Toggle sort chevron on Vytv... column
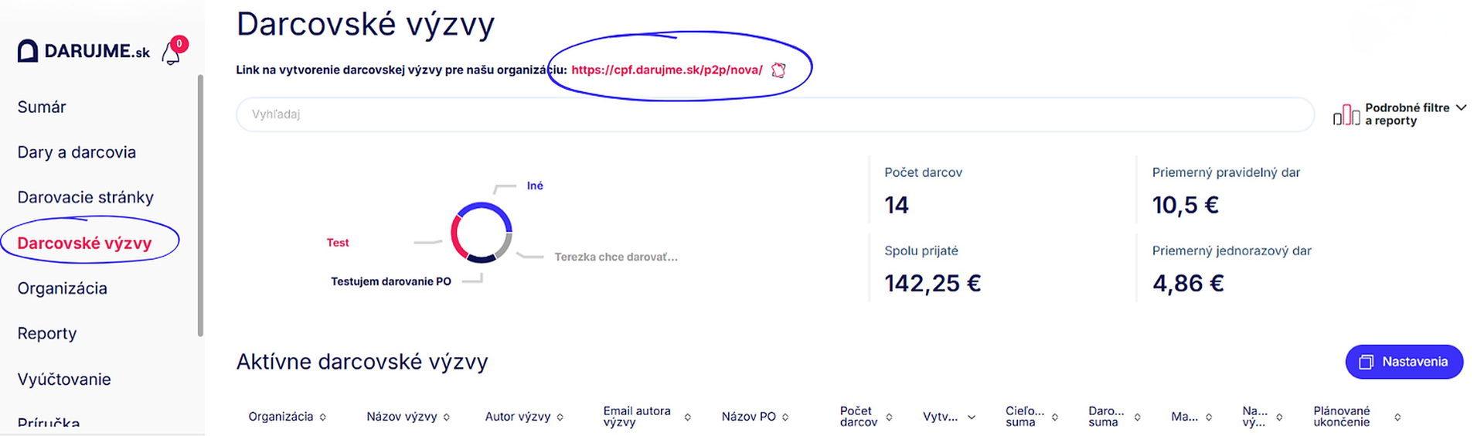This screenshot has height=436, width=1484. click(x=972, y=417)
